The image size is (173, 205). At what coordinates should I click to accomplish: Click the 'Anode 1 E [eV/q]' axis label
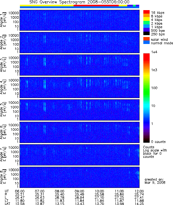point(3,20)
